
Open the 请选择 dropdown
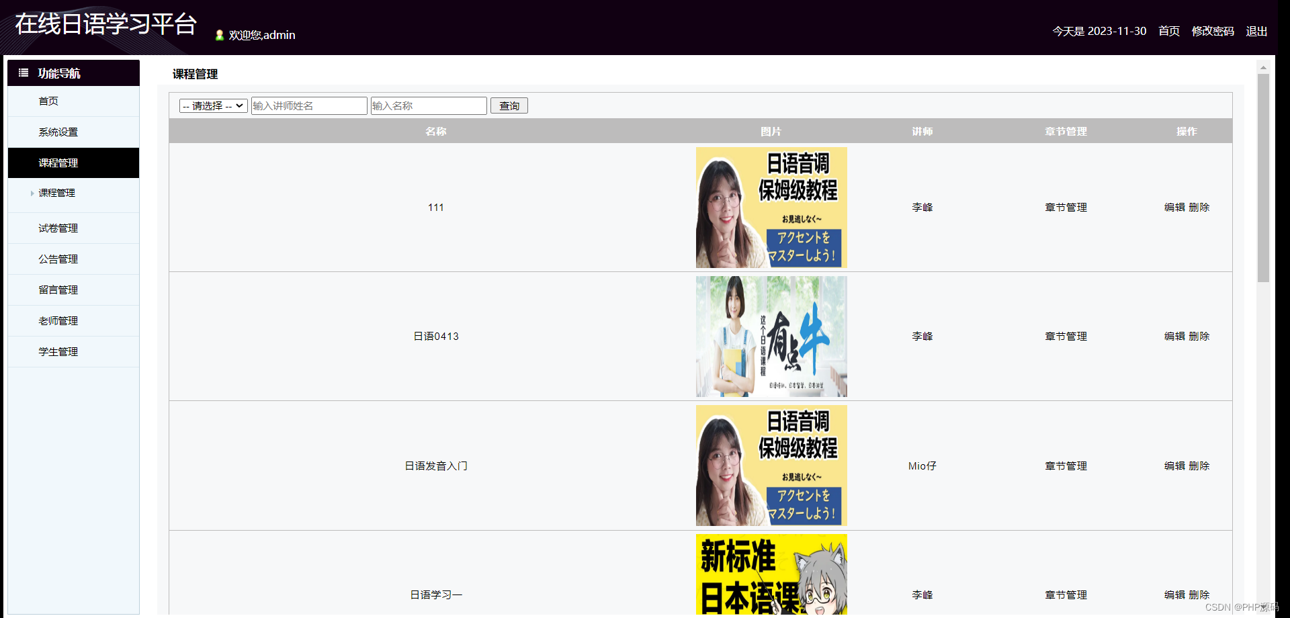214,105
